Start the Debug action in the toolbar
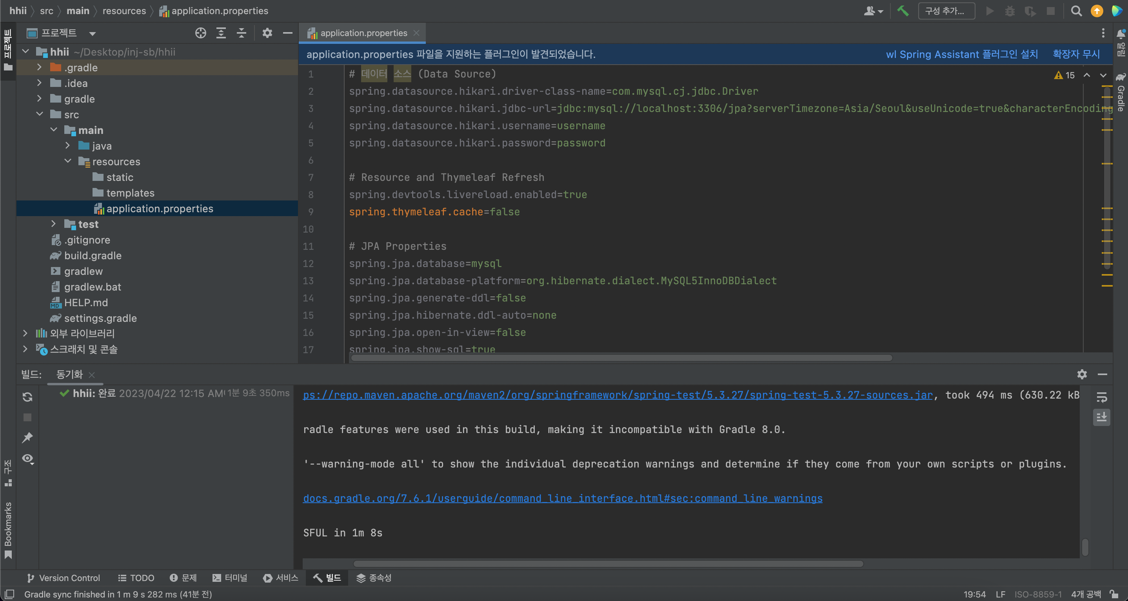 [1010, 11]
